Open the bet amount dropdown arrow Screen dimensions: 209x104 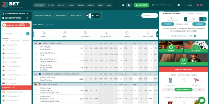click(205, 19)
